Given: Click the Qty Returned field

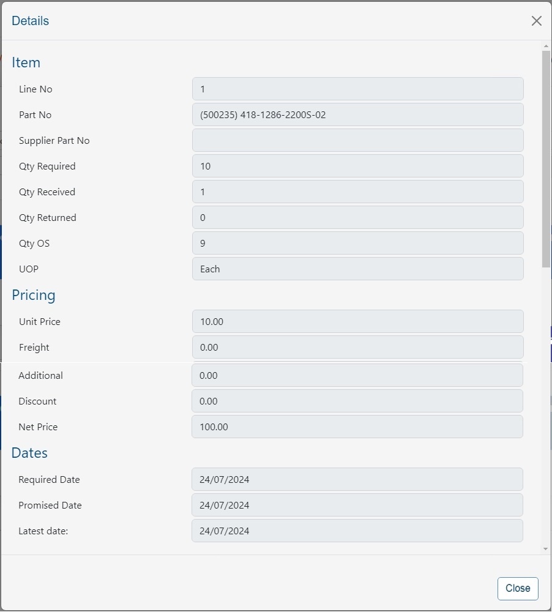Looking at the screenshot, I should click(357, 217).
